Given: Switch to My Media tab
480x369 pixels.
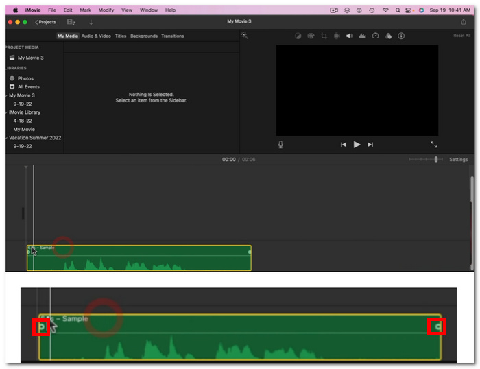Looking at the screenshot, I should tap(68, 36).
